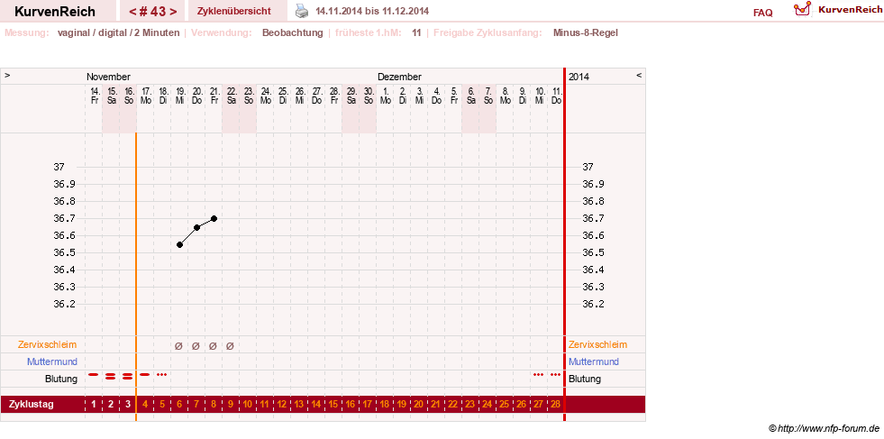Click bleeding mark on cycle day 2
This screenshot has height=439, width=884.
click(111, 377)
